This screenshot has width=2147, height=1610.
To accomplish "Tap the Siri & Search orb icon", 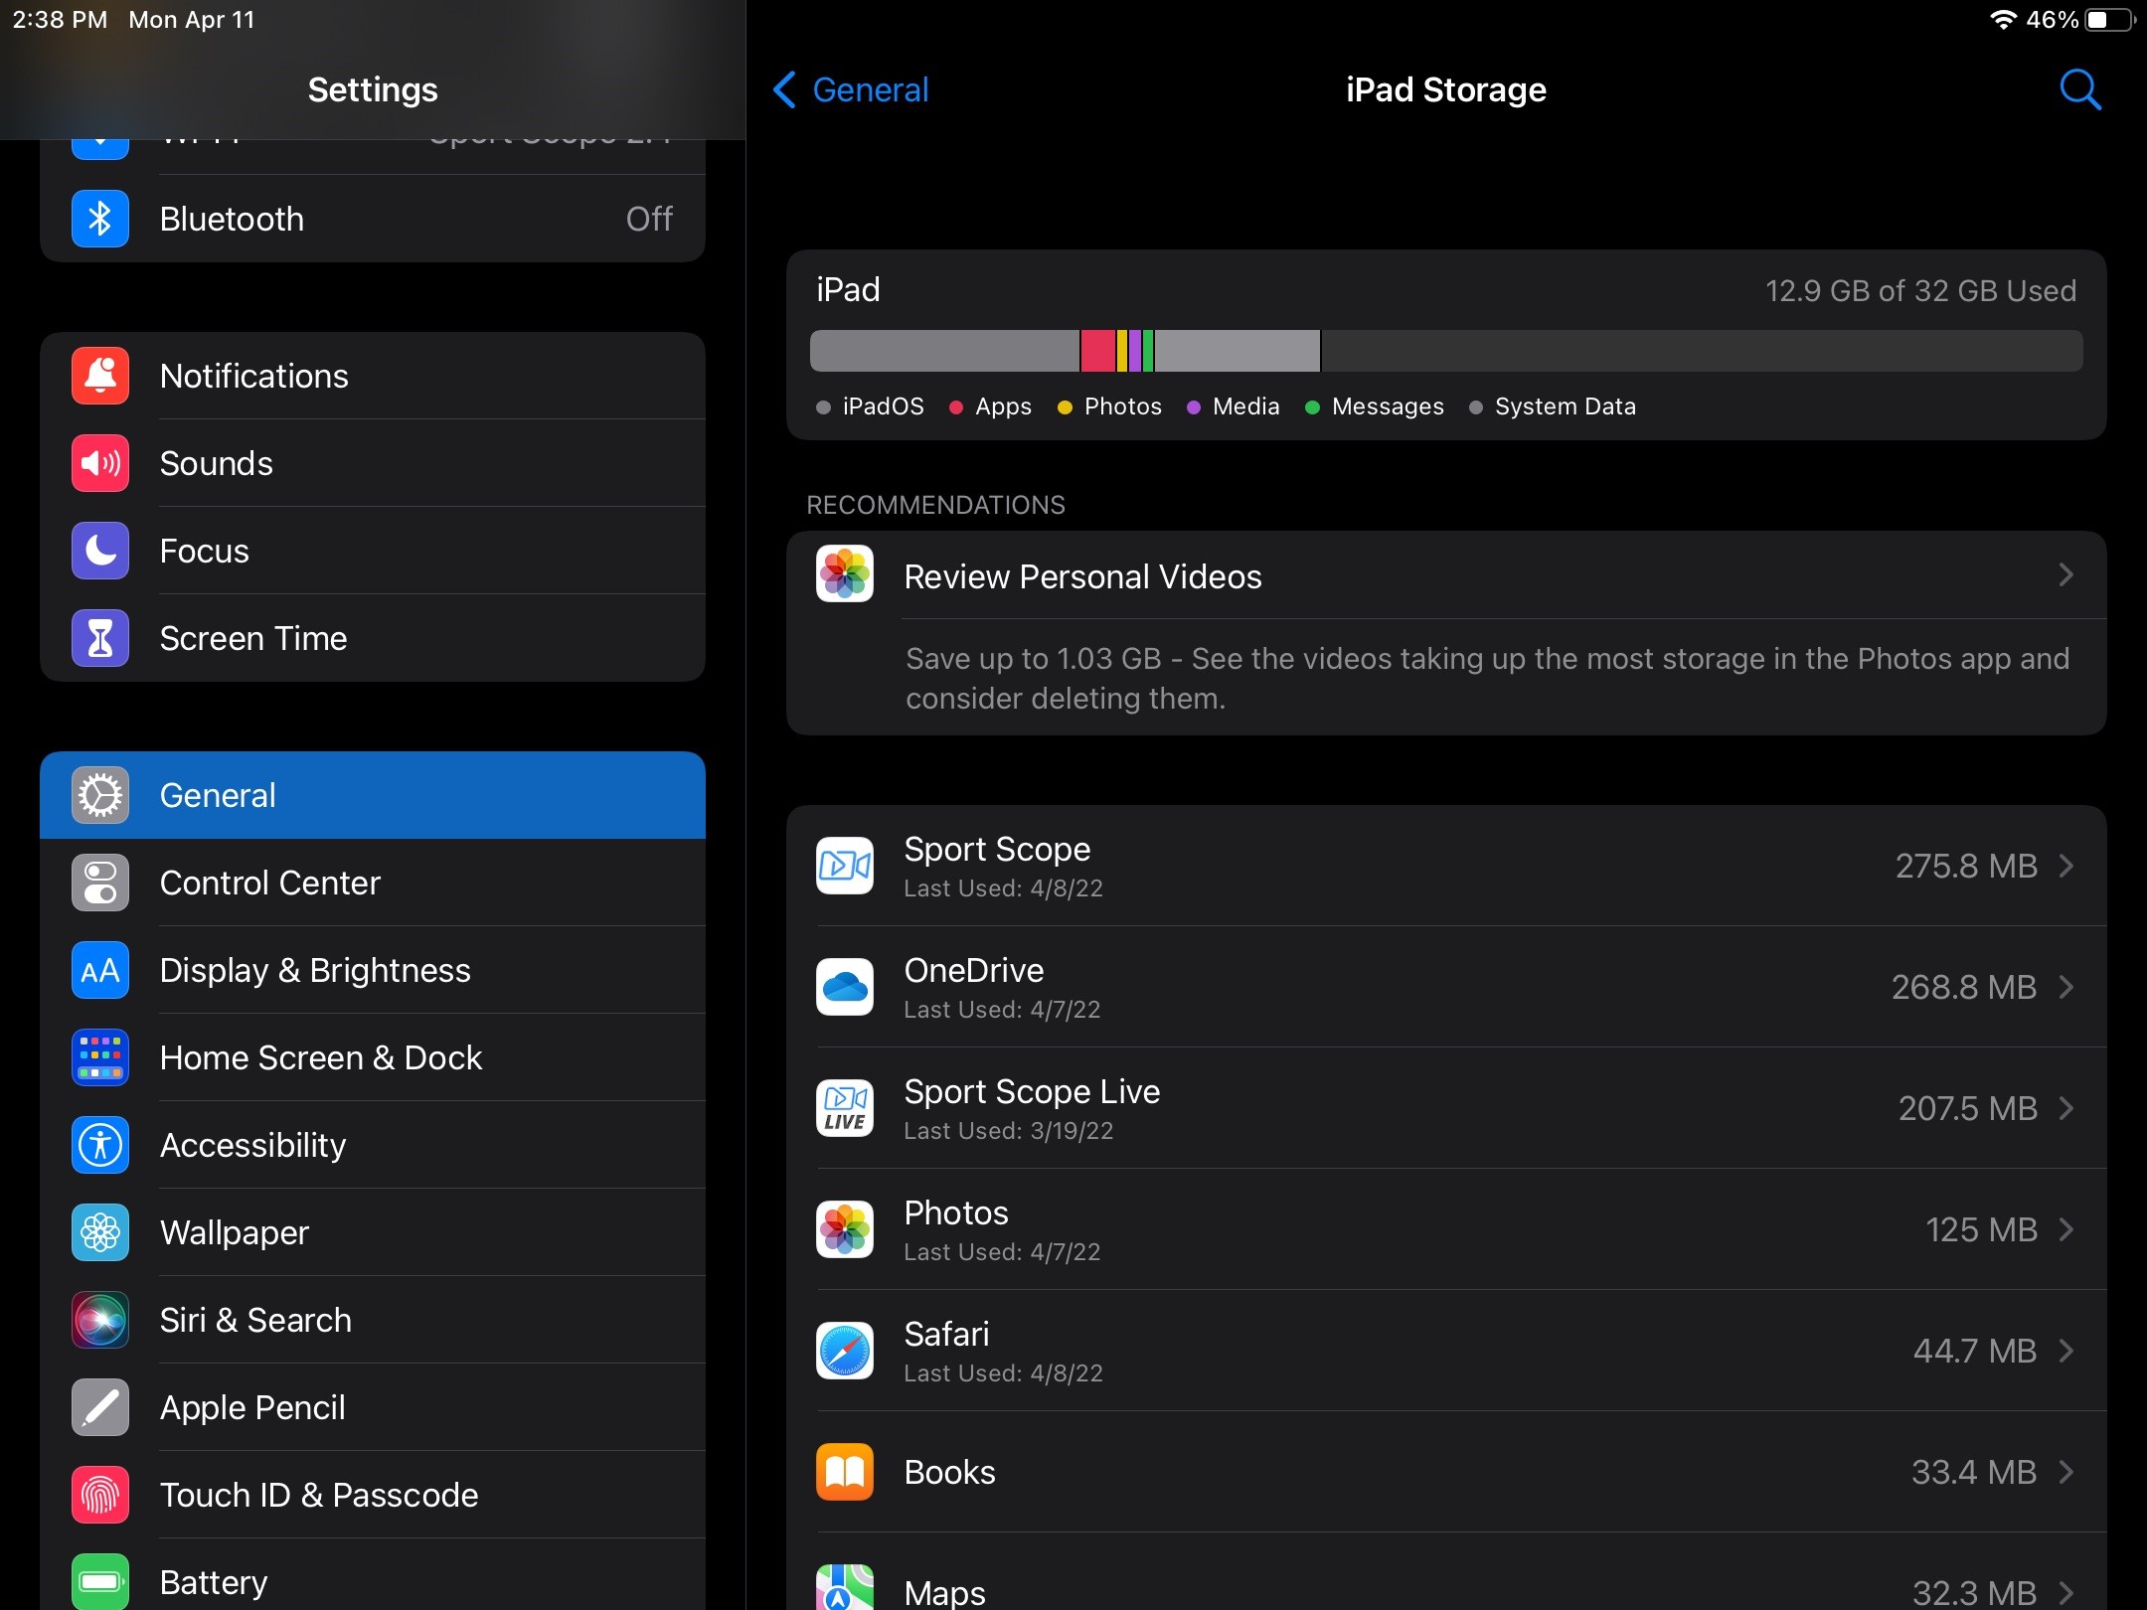I will tap(100, 1320).
